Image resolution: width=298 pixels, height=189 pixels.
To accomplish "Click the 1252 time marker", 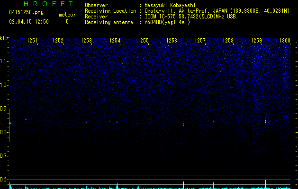I will (x=58, y=40).
